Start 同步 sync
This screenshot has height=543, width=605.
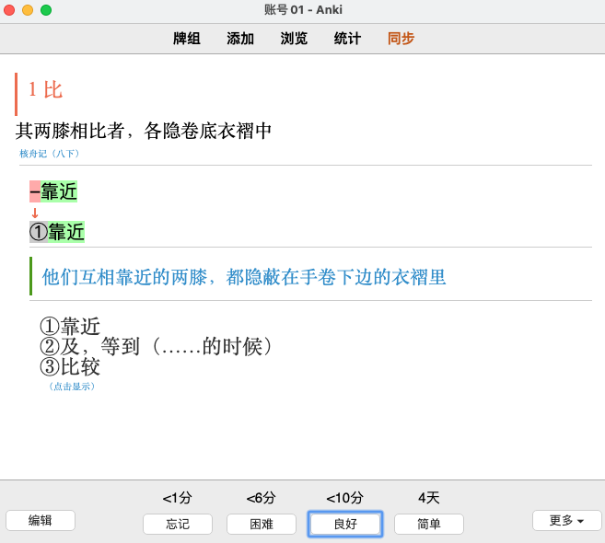401,39
